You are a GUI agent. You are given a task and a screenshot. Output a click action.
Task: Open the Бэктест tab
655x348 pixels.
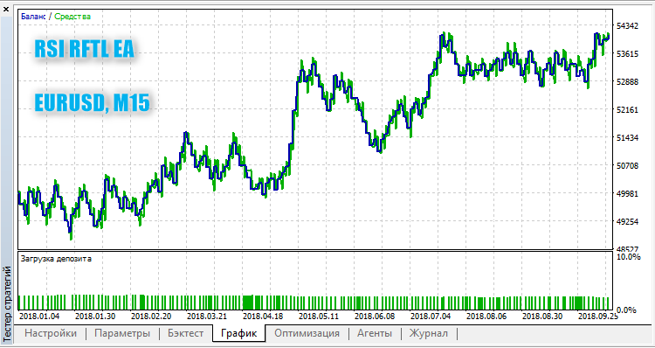pos(185,333)
